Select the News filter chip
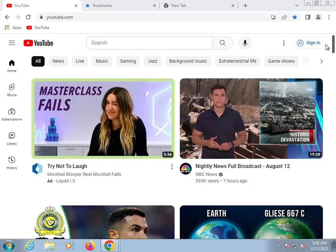 pos(58,61)
